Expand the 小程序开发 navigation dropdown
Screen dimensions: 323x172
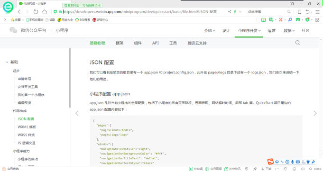pos(249,31)
